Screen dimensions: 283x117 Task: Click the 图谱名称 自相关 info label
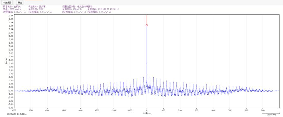(x=11, y=6)
